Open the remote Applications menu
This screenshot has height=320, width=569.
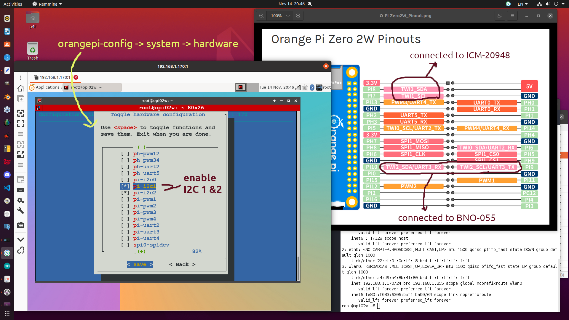45,87
